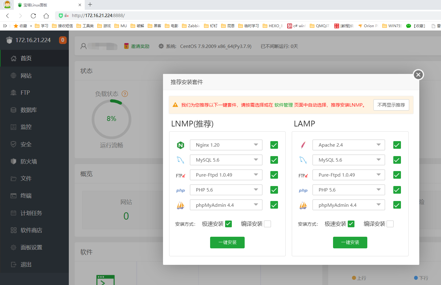The image size is (441, 285).
Task: Click the 监控 monitor icon in sidebar
Action: click(13, 127)
